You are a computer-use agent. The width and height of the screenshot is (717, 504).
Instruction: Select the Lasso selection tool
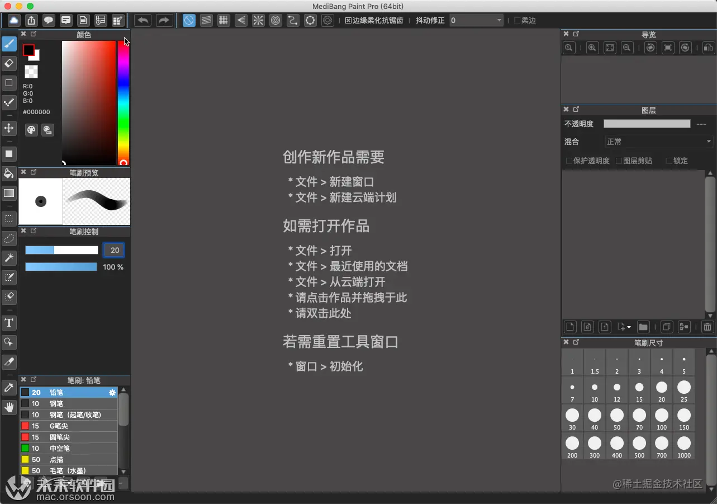tap(9, 238)
